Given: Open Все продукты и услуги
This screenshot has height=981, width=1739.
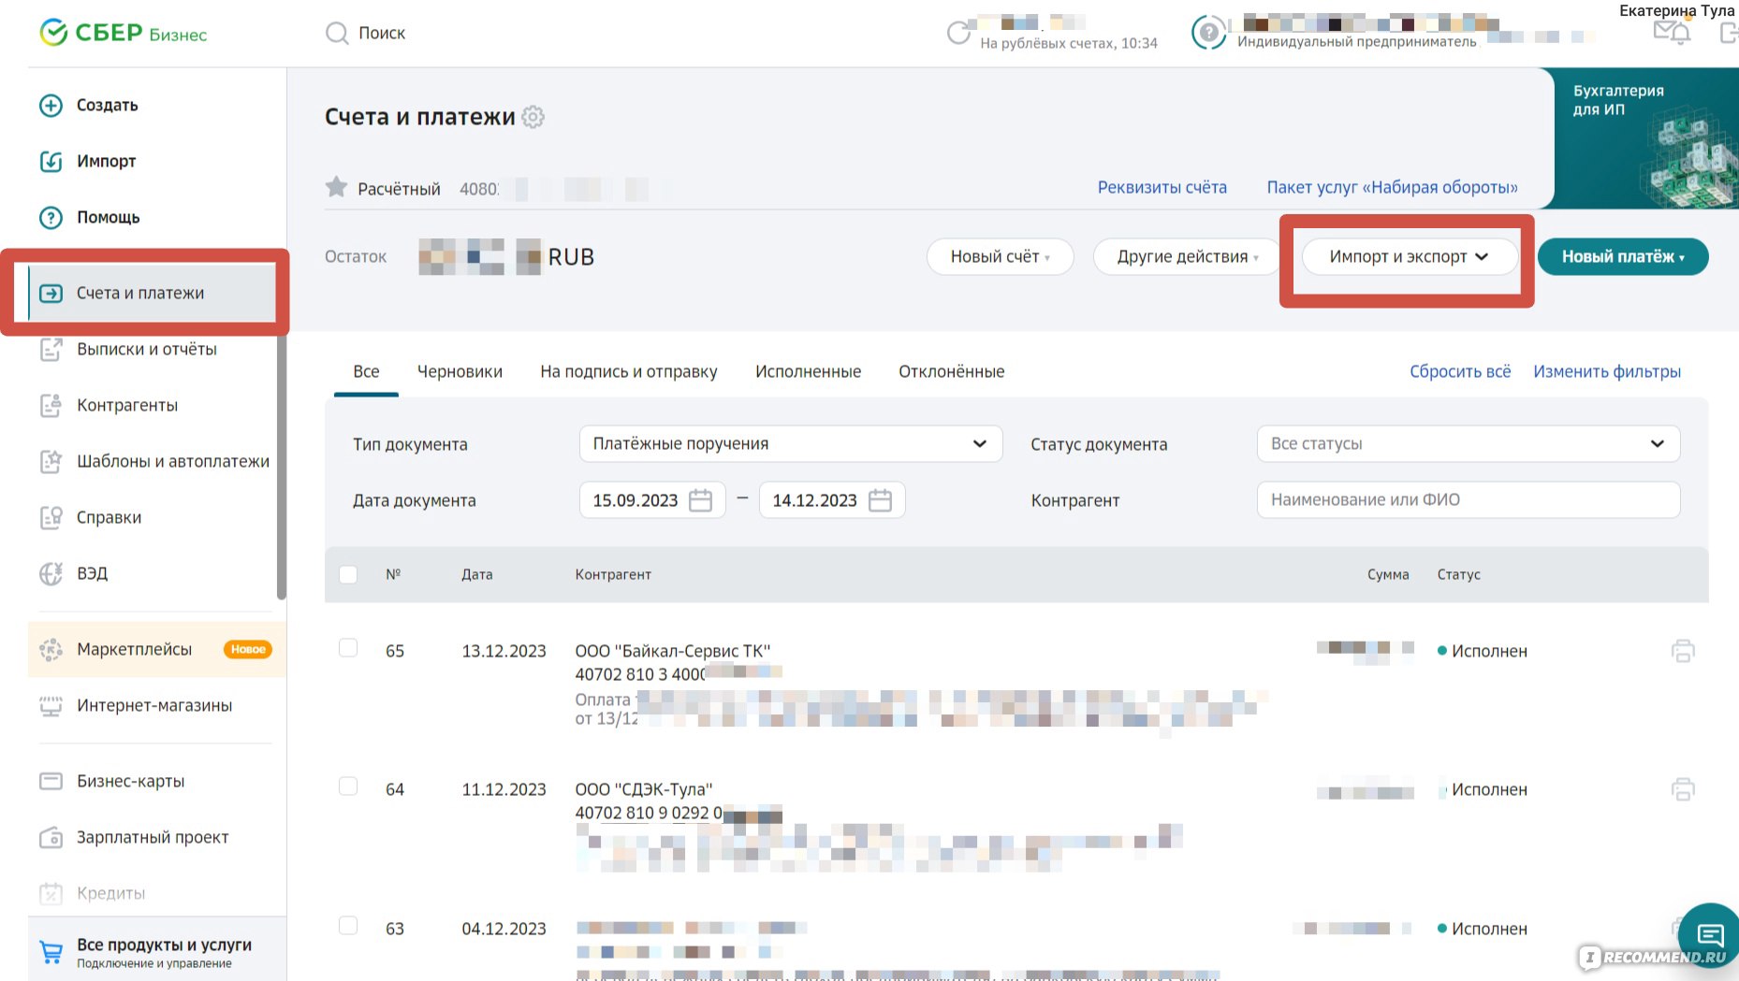Looking at the screenshot, I should [157, 952].
